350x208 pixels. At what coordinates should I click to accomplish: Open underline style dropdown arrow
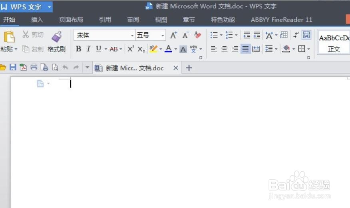click(105, 49)
